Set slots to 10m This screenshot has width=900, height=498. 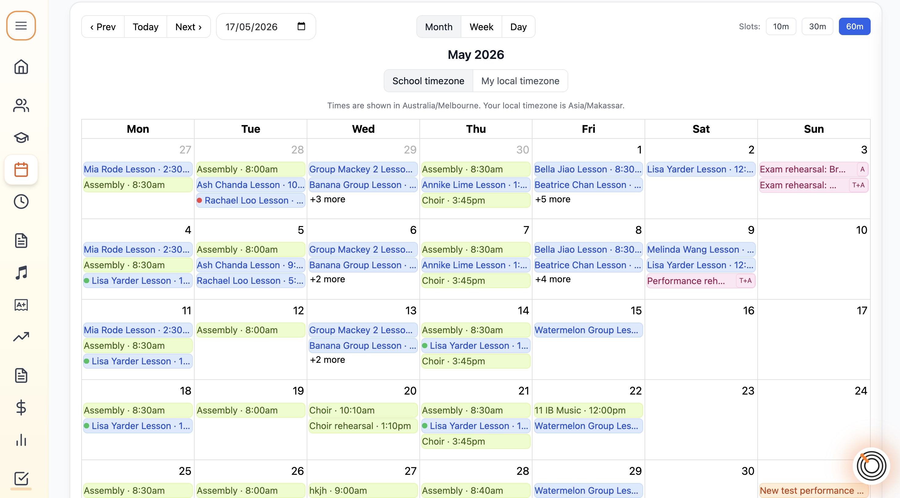pos(781,27)
